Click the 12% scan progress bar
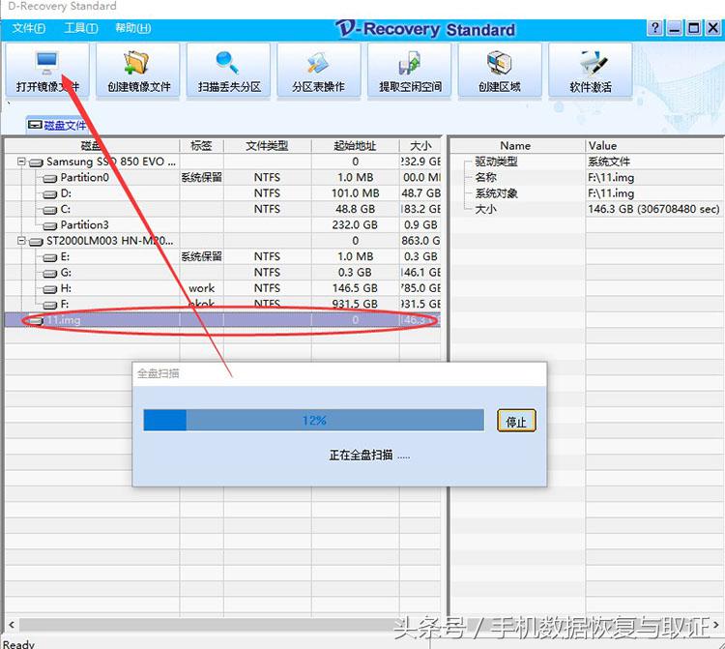The height and width of the screenshot is (649, 725). pyautogui.click(x=313, y=421)
